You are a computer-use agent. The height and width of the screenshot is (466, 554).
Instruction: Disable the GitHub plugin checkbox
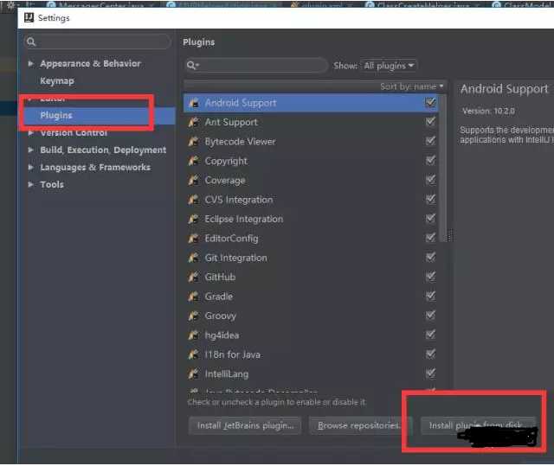point(430,277)
